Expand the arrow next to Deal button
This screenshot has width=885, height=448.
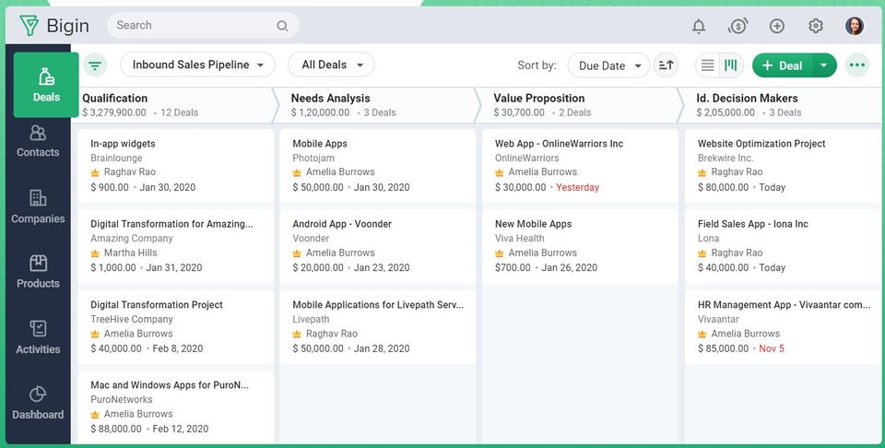coord(823,65)
